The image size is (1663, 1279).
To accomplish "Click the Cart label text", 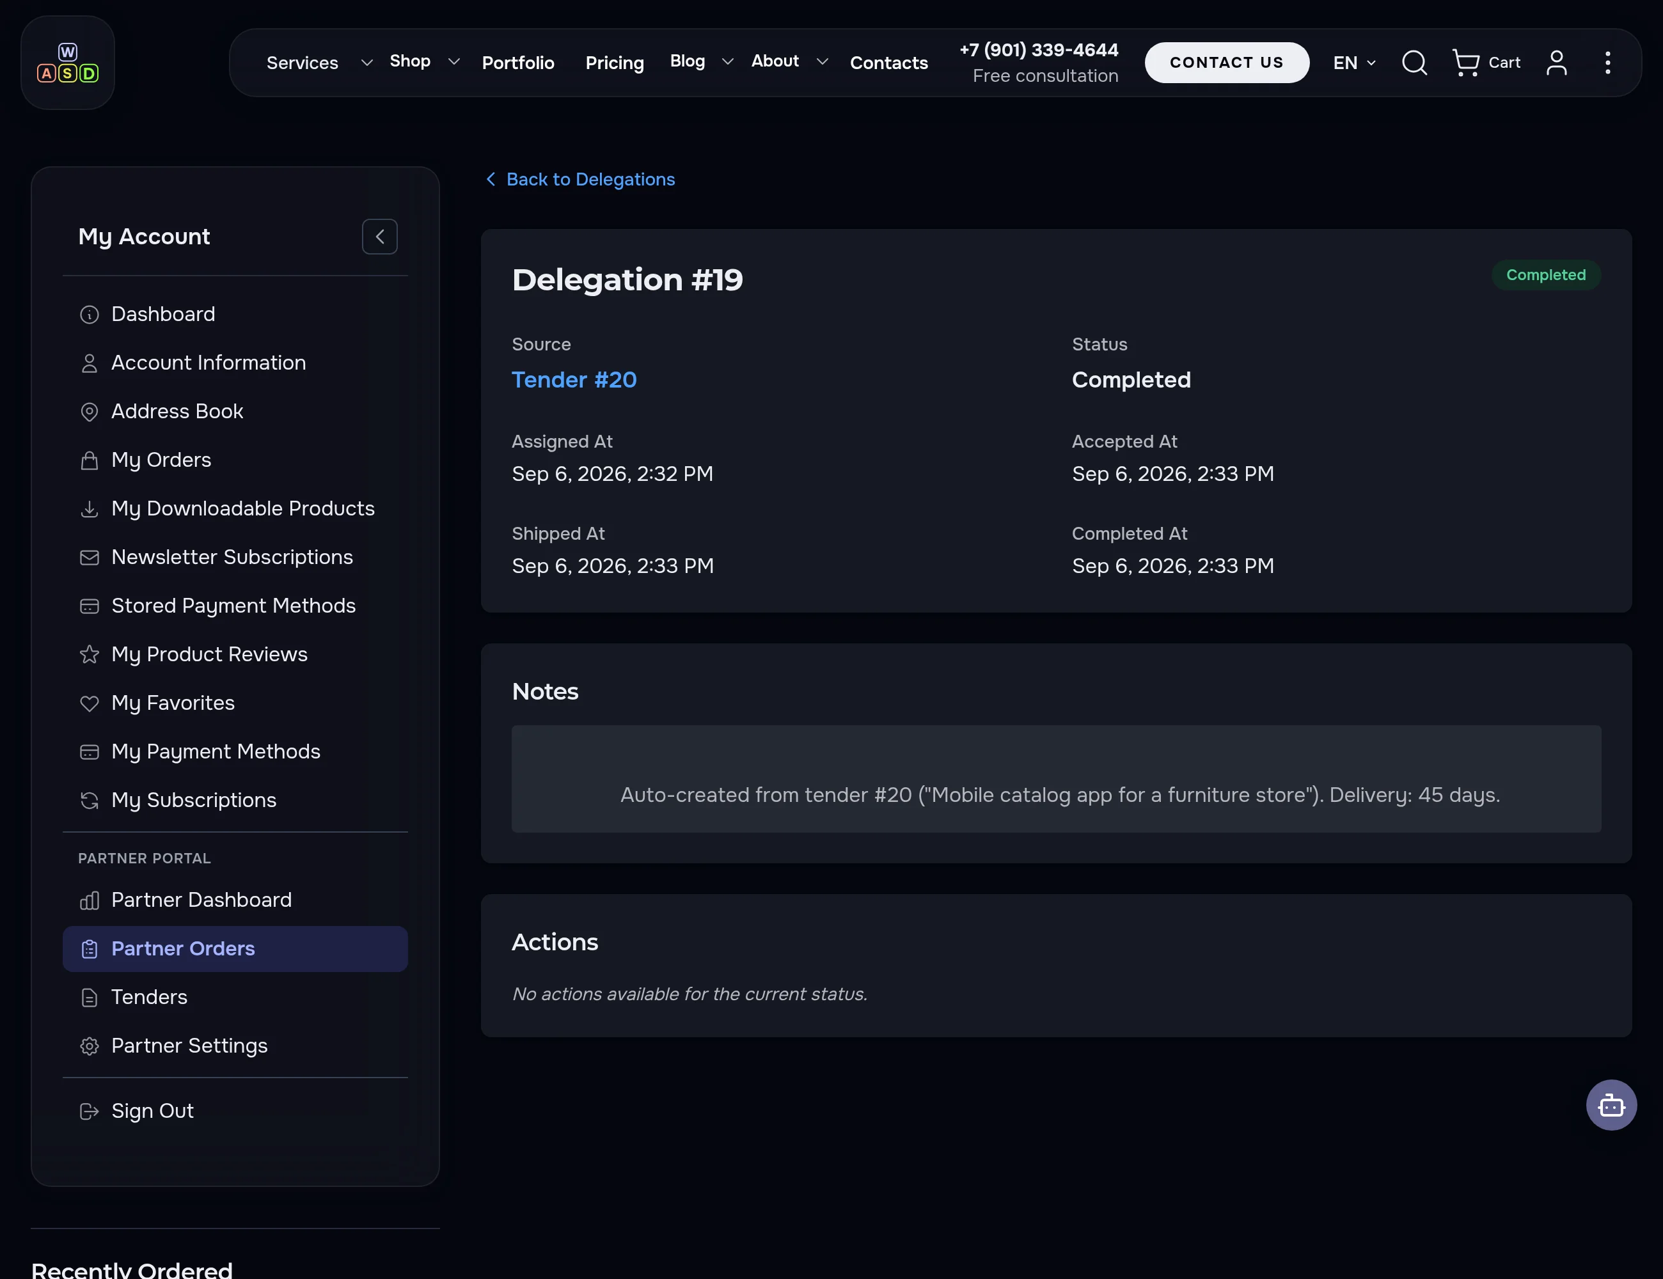I will coord(1504,63).
